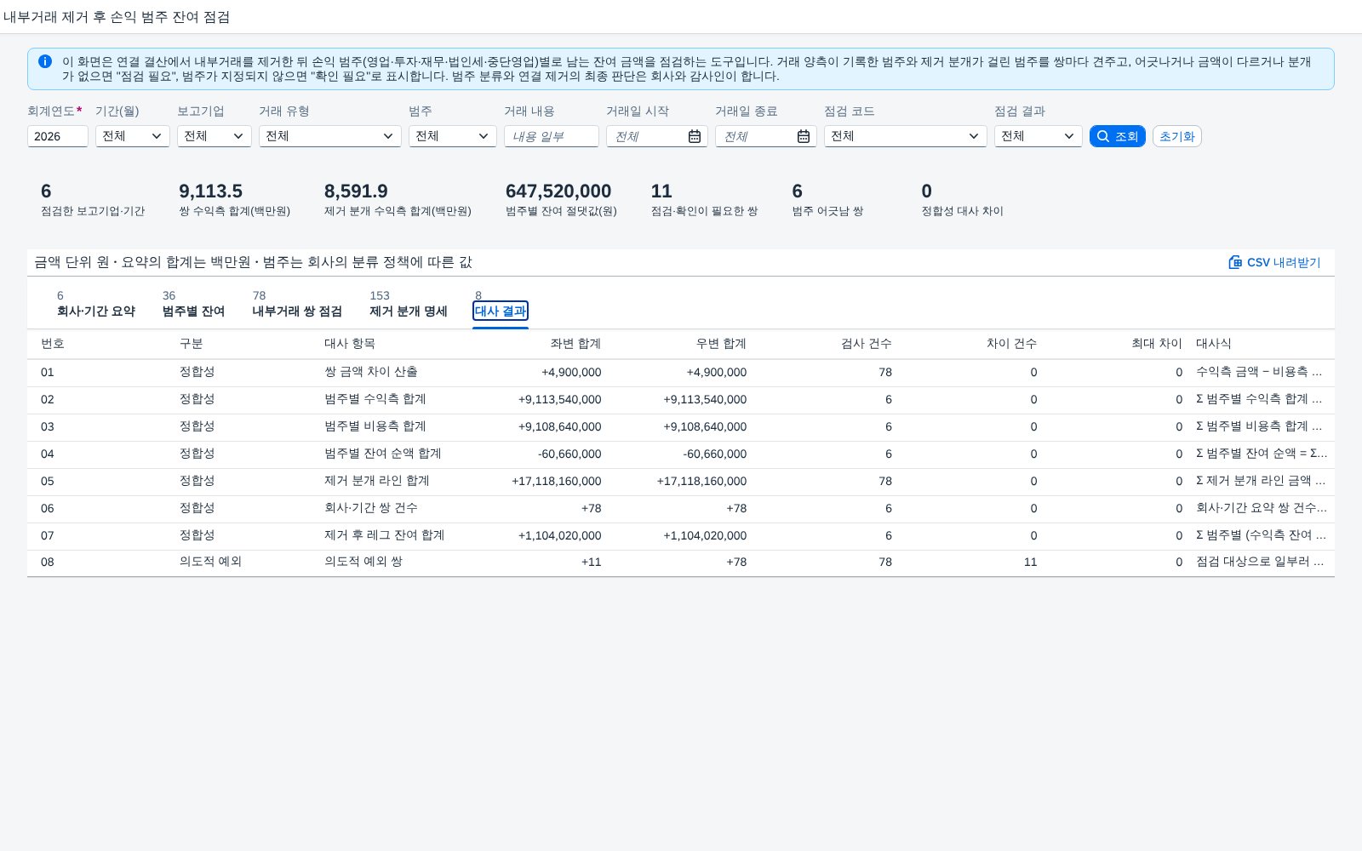Click the 차이 건수 column header
This screenshot has height=851, width=1362.
1011,344
